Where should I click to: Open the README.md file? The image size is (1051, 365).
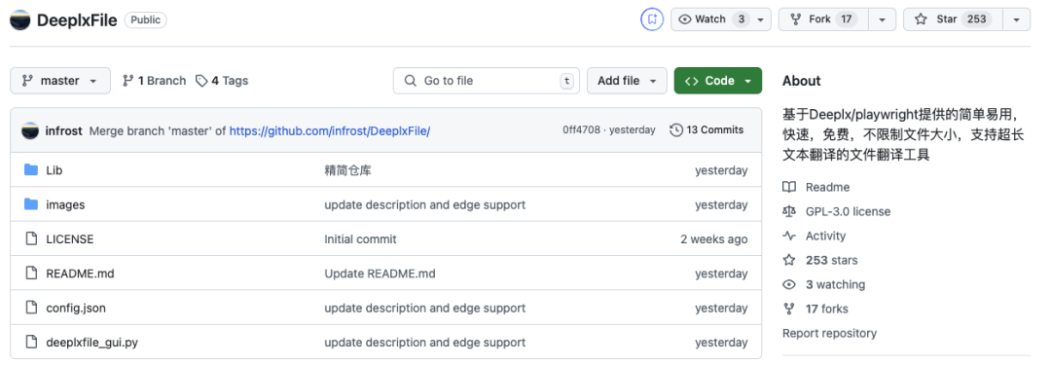(80, 274)
